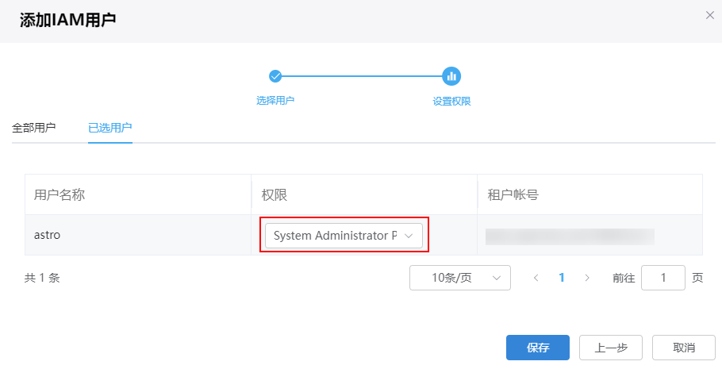Select the 已选用户 tab
The image size is (722, 369).
(109, 128)
